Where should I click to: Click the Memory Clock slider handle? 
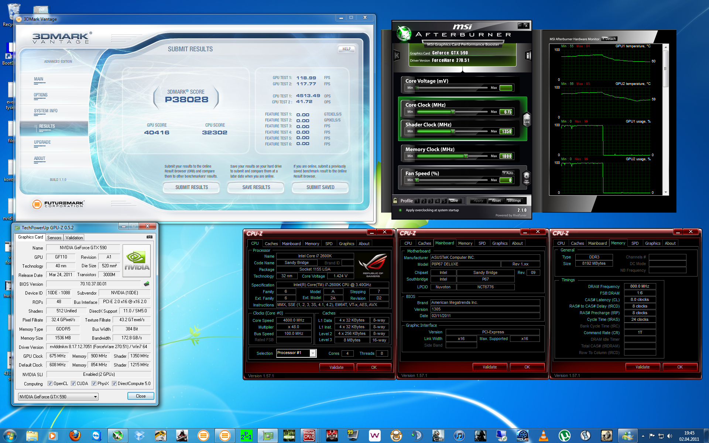[466, 156]
